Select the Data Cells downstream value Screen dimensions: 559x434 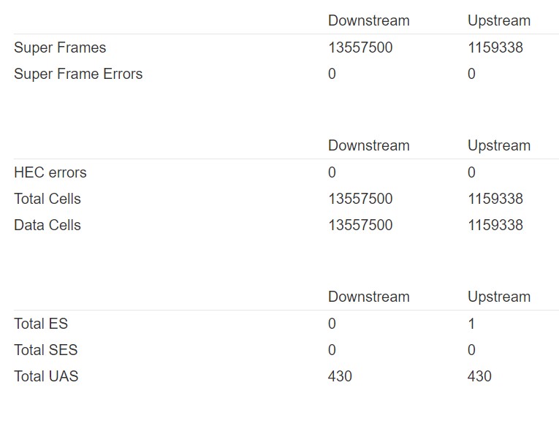360,225
